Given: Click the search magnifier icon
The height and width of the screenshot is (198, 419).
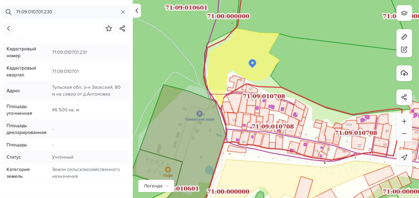Looking at the screenshot, I should (9, 12).
